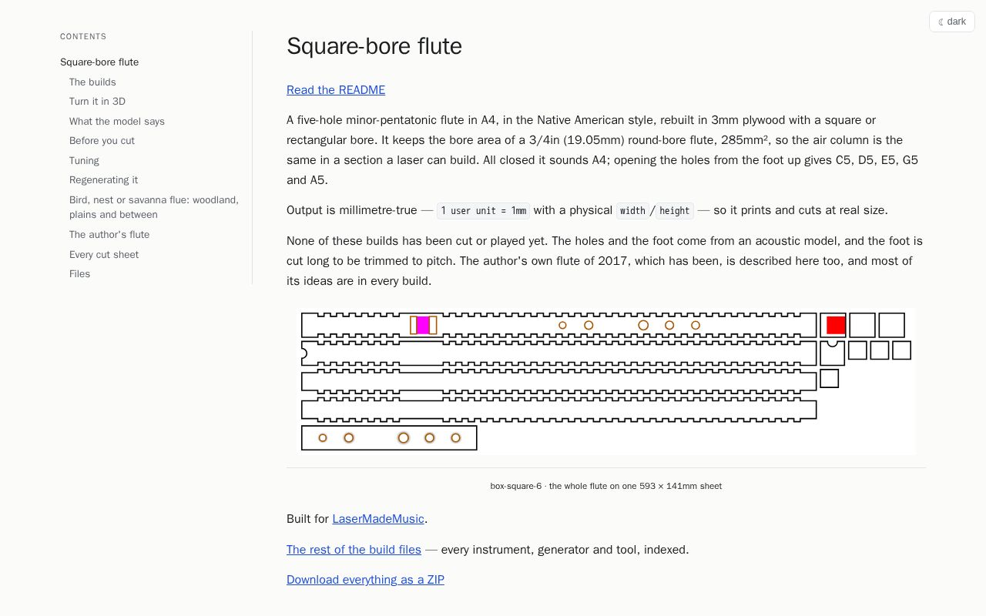The height and width of the screenshot is (616, 986).
Task: Download everything as a ZIP
Action: tap(365, 580)
